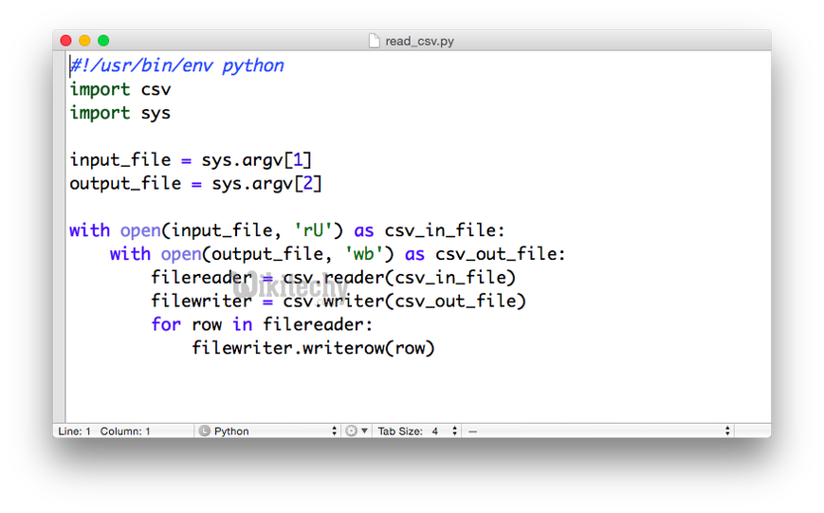
Task: Click the 'wb' mode string
Action: (364, 254)
